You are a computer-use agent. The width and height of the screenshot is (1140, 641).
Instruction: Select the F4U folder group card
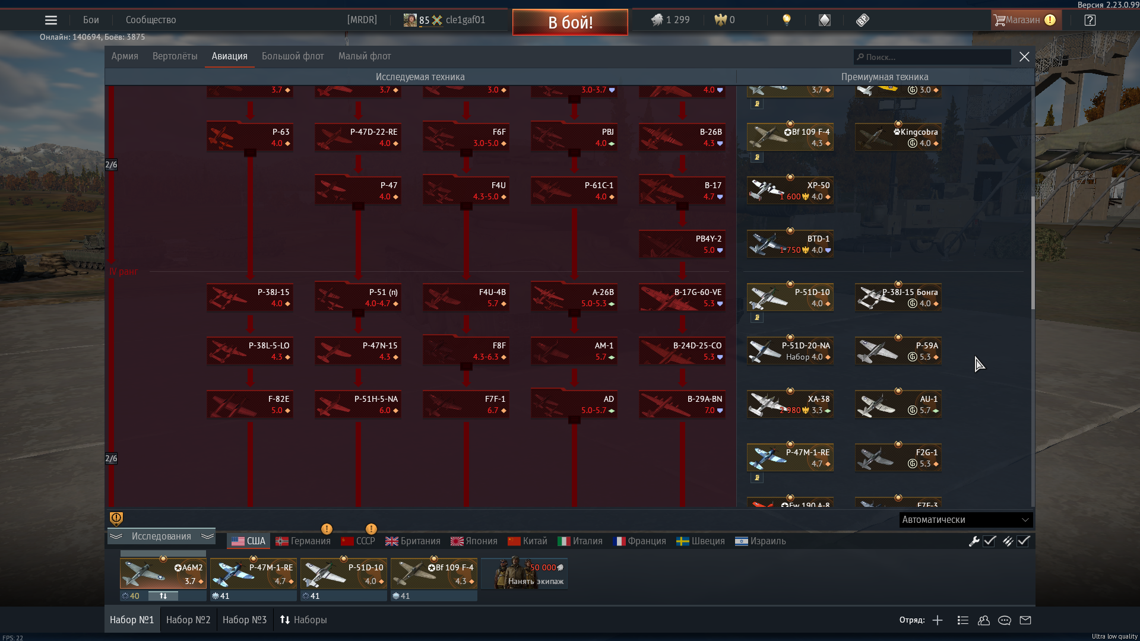click(x=465, y=191)
